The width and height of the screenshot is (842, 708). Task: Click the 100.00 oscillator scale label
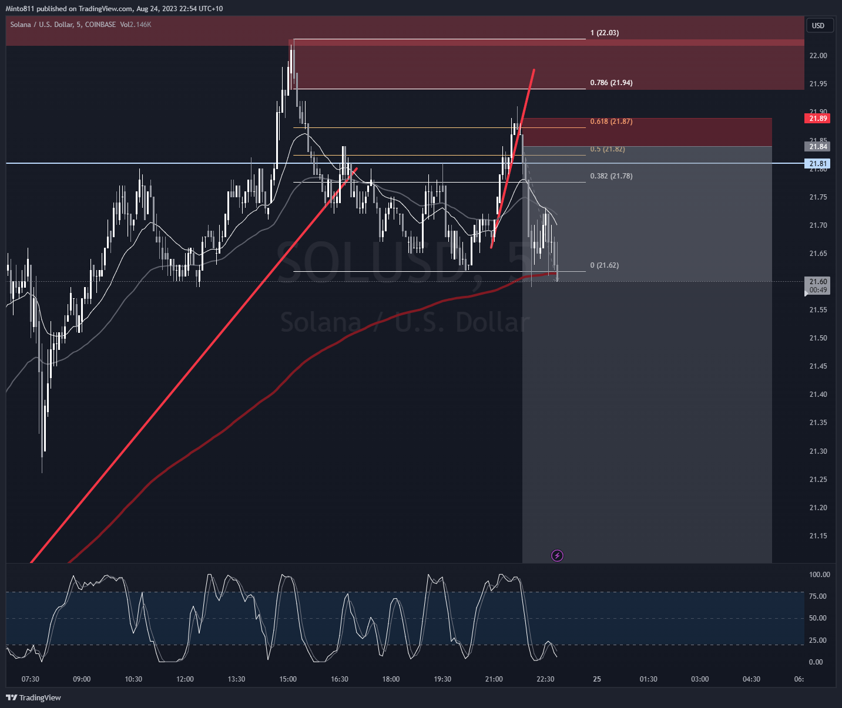click(819, 575)
